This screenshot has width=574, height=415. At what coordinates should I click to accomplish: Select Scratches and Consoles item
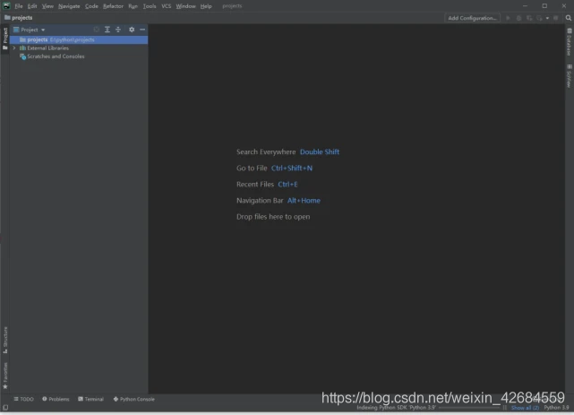[52, 56]
